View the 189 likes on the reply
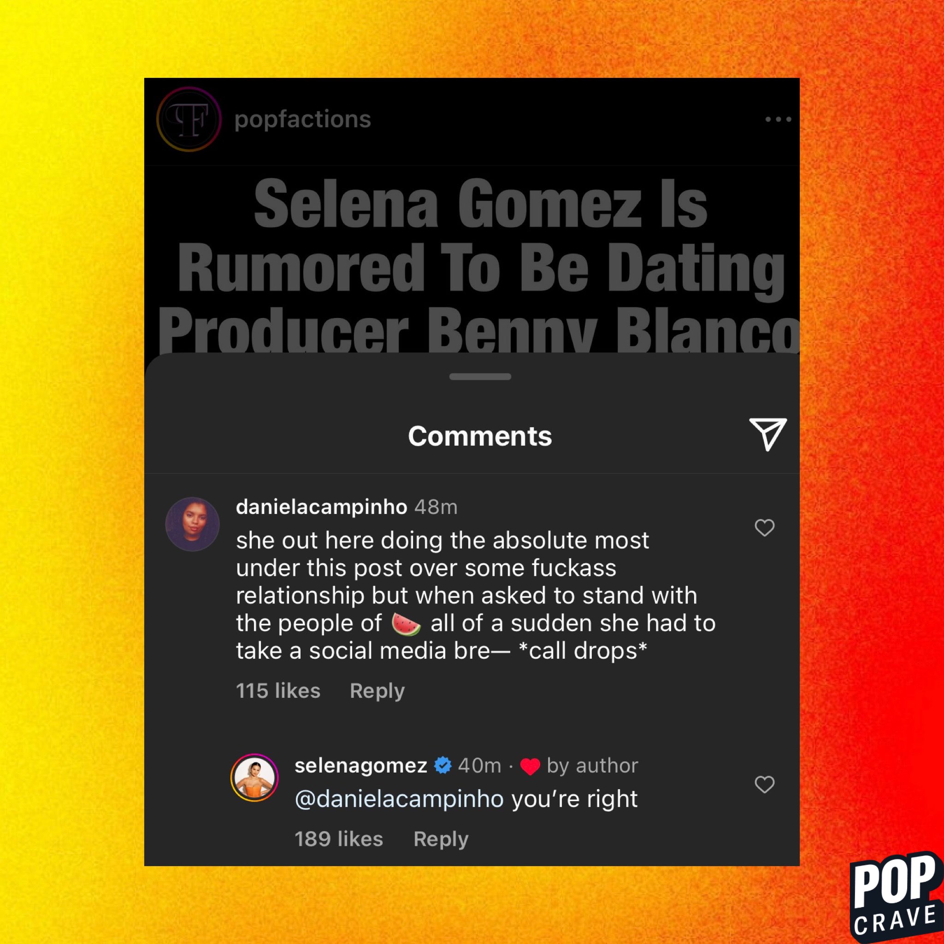 pyautogui.click(x=339, y=839)
